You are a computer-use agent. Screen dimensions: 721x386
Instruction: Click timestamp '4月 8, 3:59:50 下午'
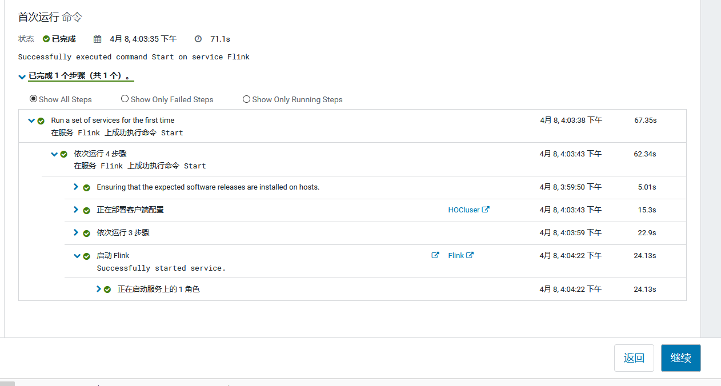pos(571,187)
